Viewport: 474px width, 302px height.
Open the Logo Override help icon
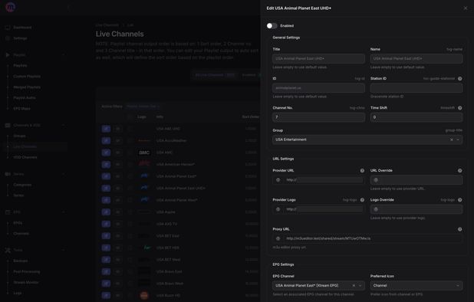click(x=459, y=200)
